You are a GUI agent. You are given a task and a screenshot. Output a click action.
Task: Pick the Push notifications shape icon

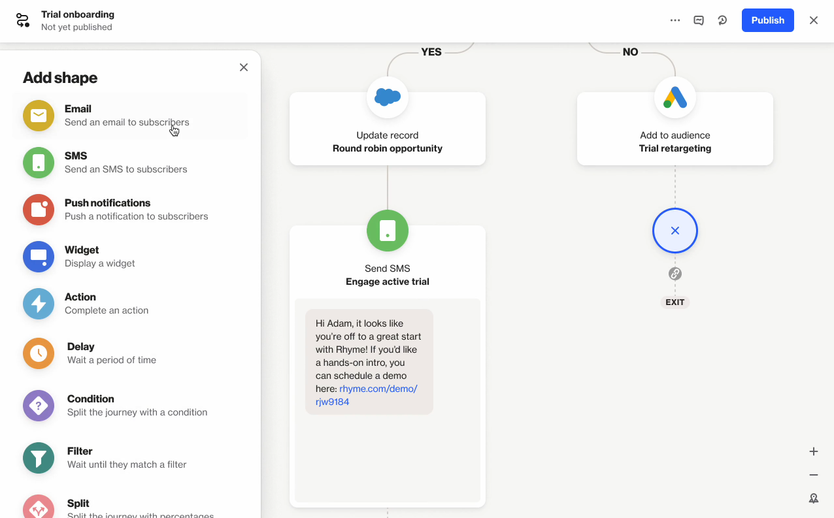[38, 210]
